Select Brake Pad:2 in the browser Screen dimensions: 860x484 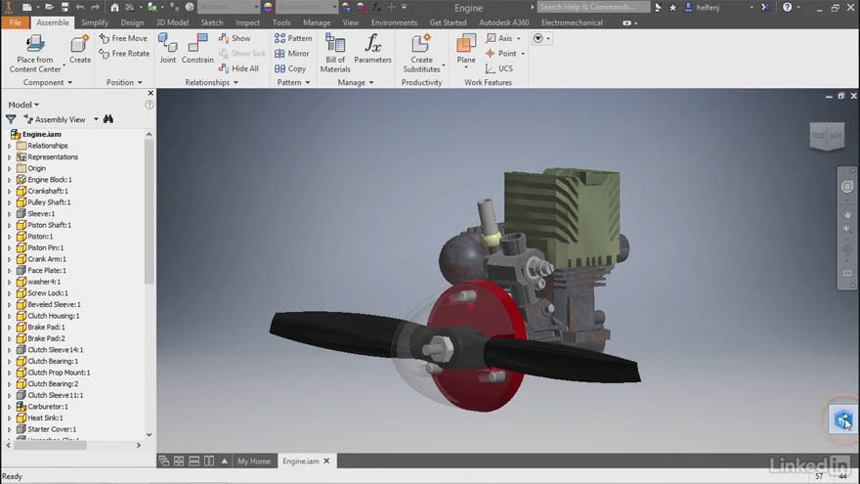46,338
